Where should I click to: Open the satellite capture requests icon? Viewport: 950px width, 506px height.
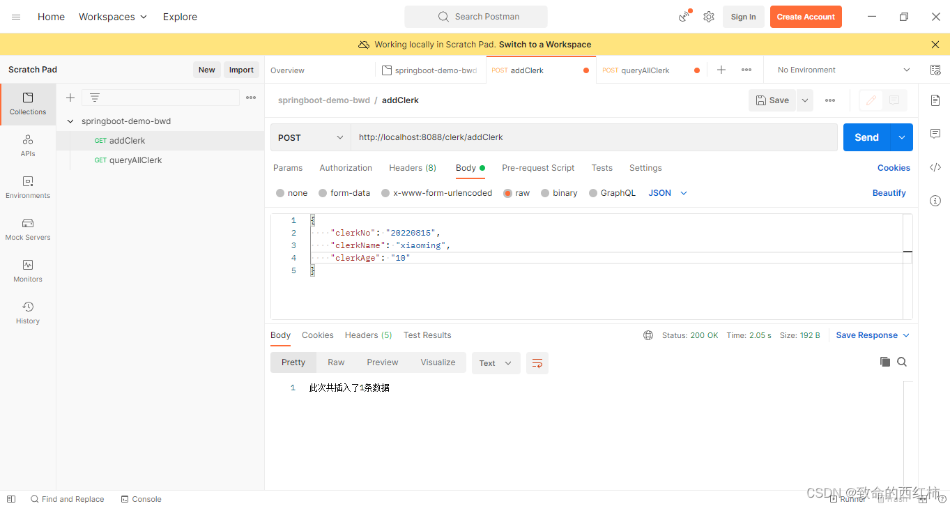684,17
